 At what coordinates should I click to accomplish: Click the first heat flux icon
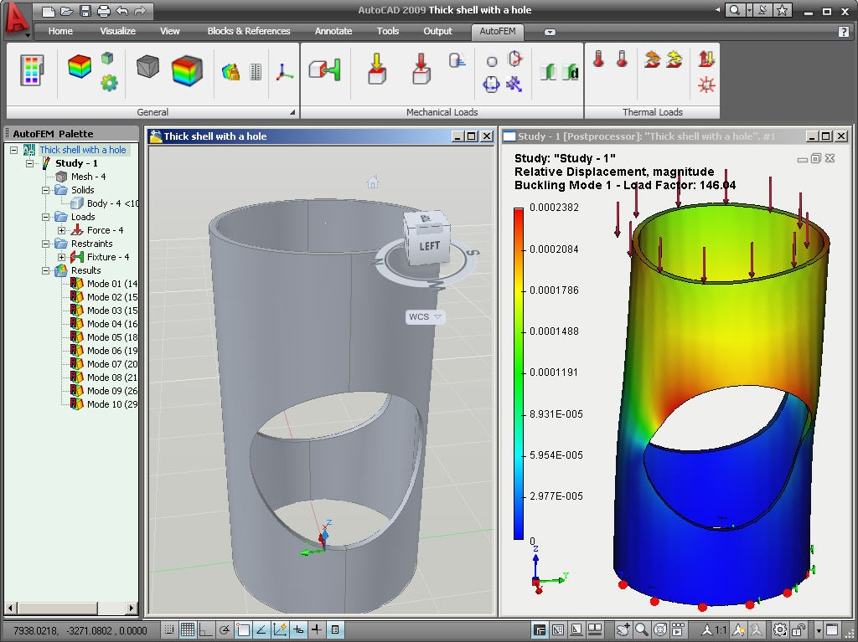pos(652,59)
